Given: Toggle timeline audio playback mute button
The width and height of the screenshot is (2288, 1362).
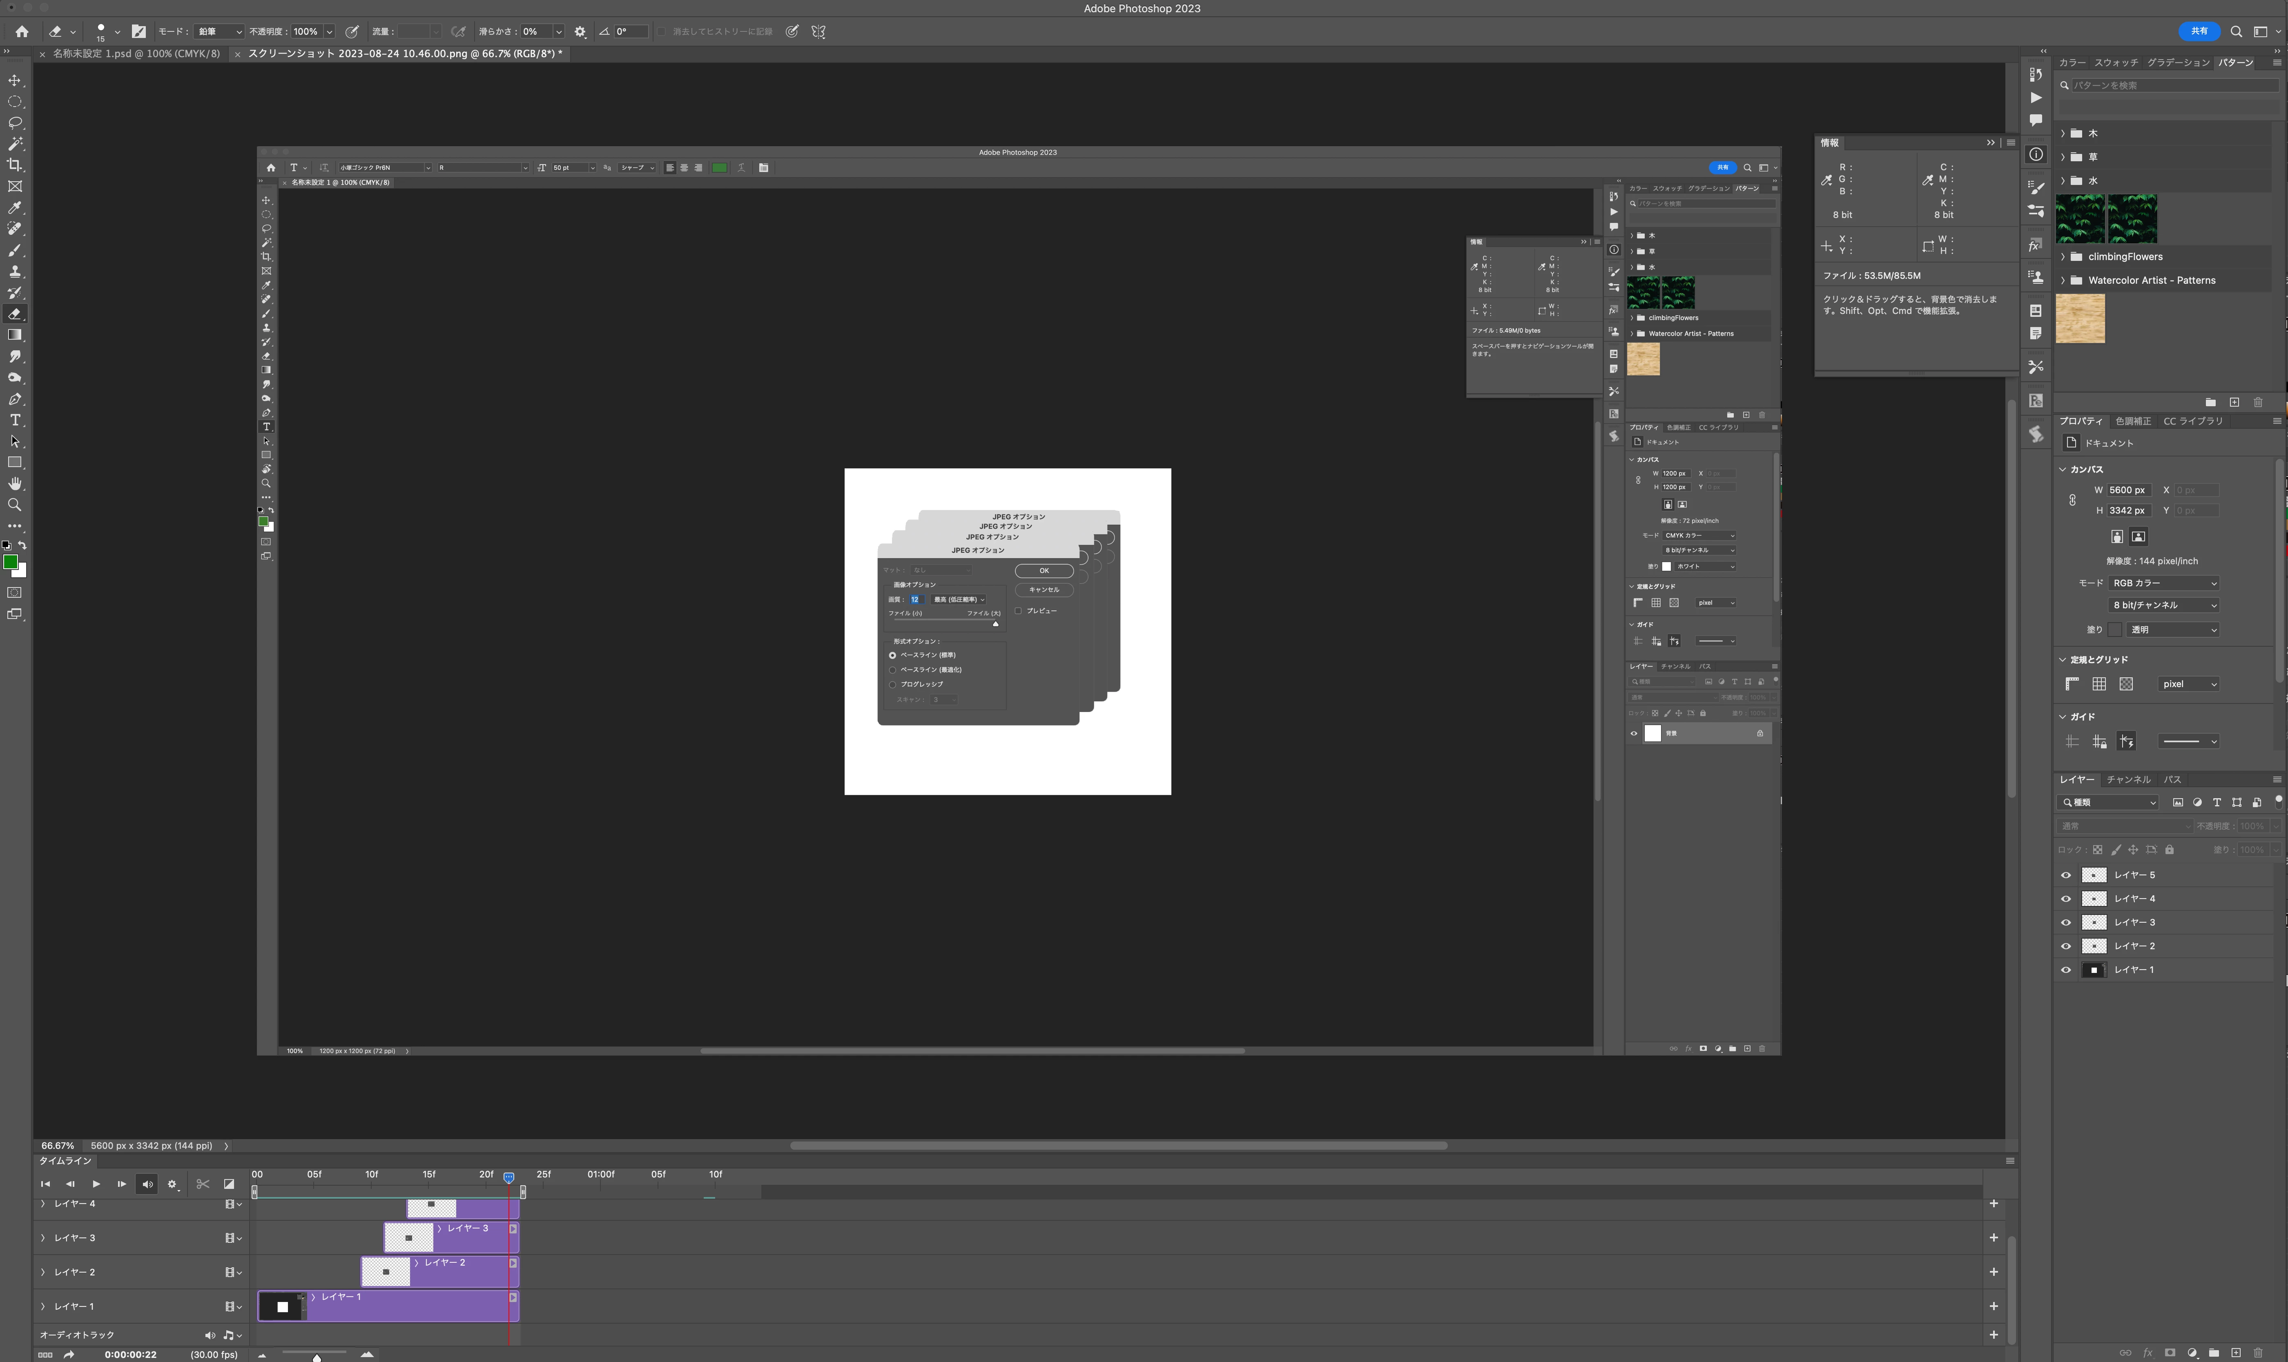Looking at the screenshot, I should click(147, 1184).
